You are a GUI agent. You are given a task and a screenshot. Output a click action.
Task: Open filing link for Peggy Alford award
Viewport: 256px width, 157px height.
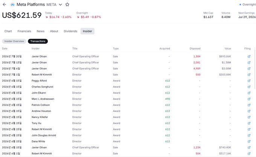pyautogui.click(x=249, y=81)
